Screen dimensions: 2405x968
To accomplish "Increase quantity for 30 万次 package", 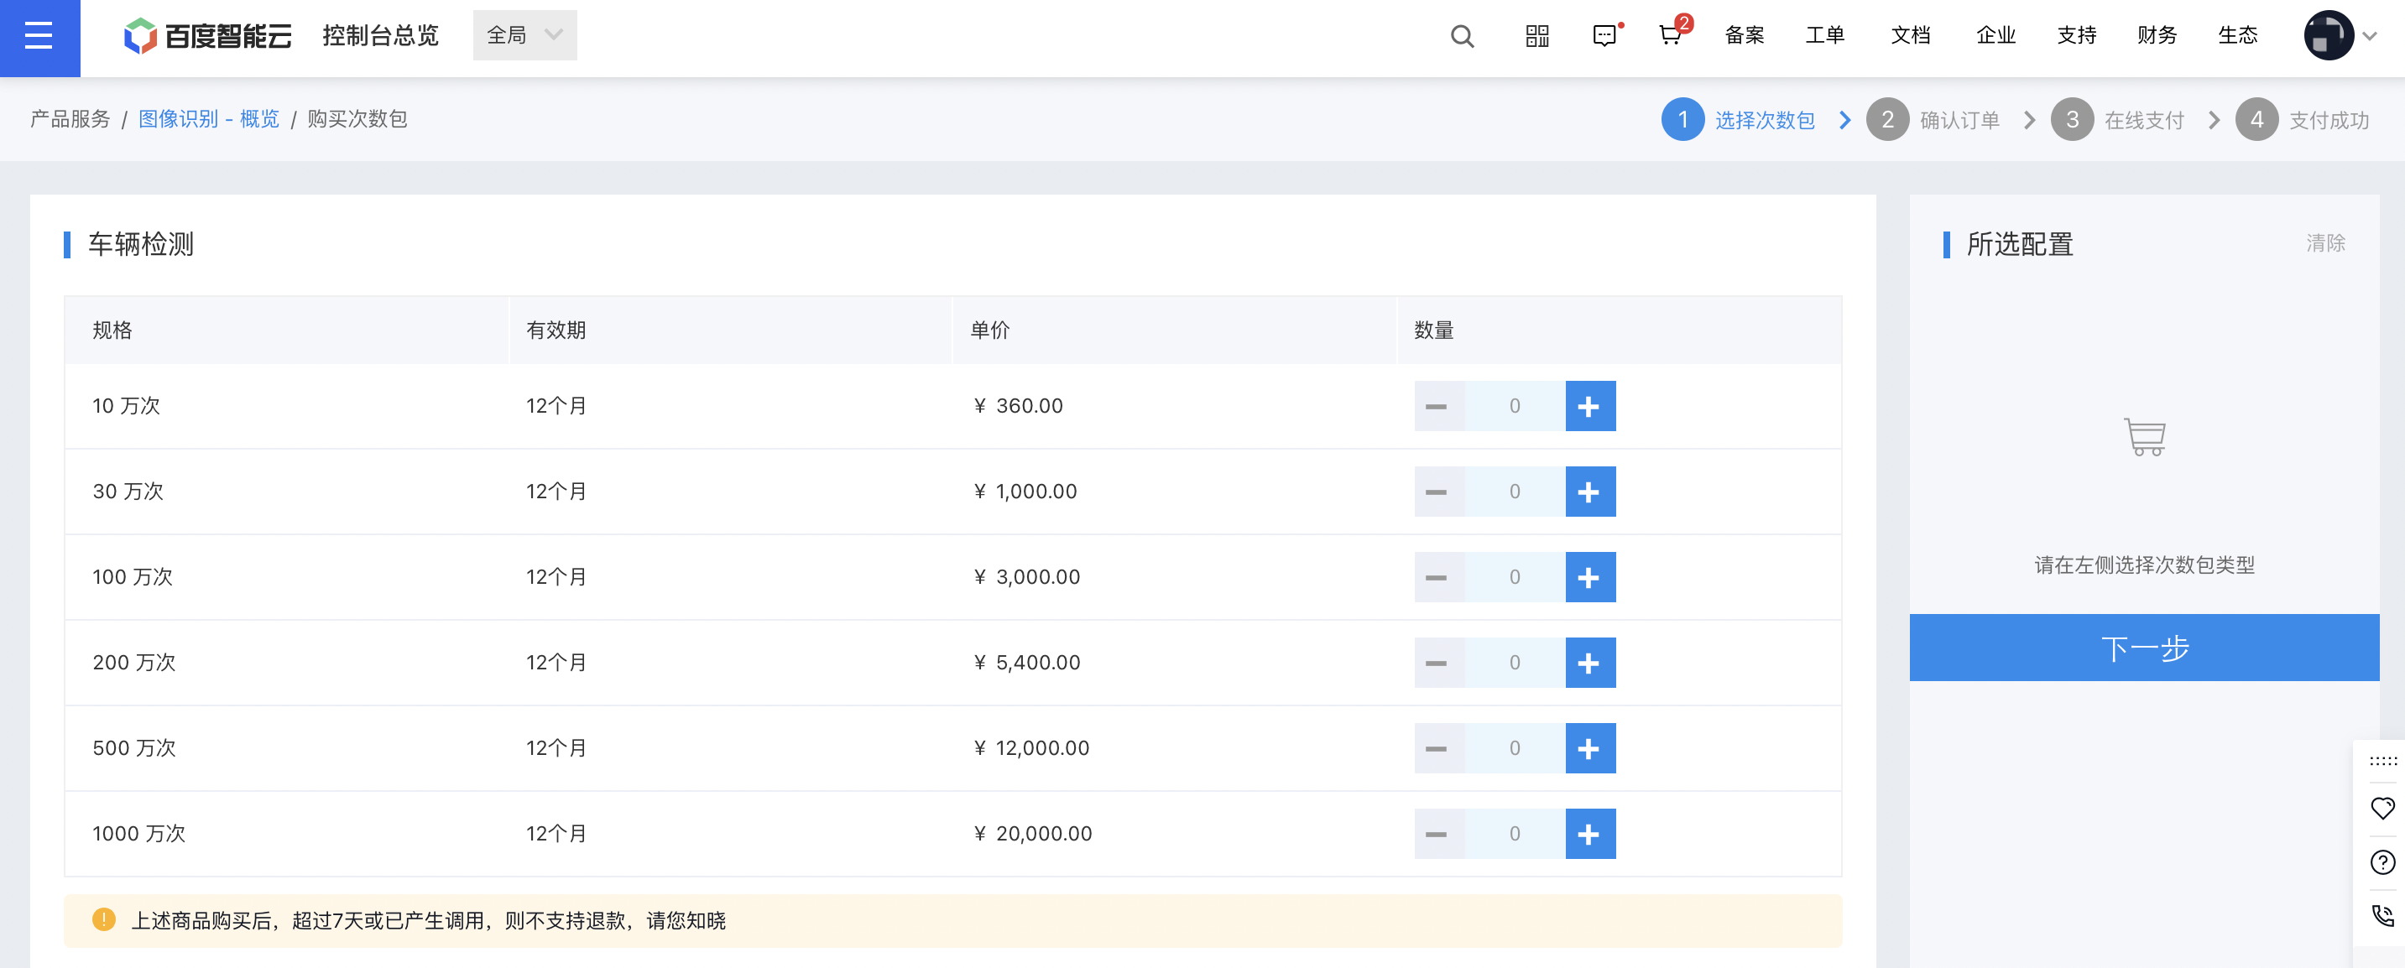I will 1590,492.
